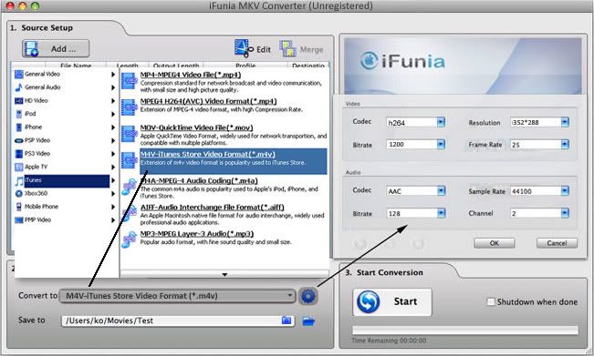Click the OK button in settings panel
The width and height of the screenshot is (594, 356).
click(x=495, y=243)
